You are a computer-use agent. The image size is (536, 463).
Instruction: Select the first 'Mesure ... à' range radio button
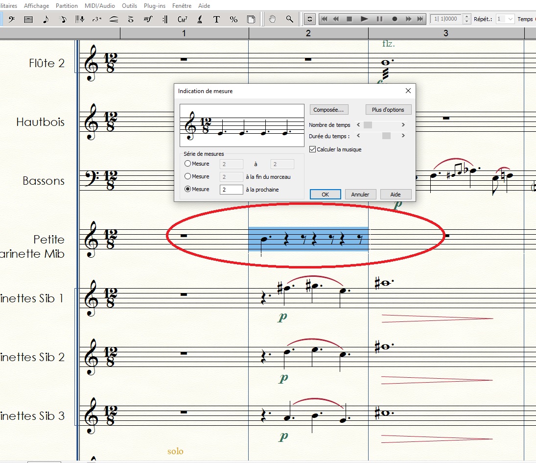point(187,164)
